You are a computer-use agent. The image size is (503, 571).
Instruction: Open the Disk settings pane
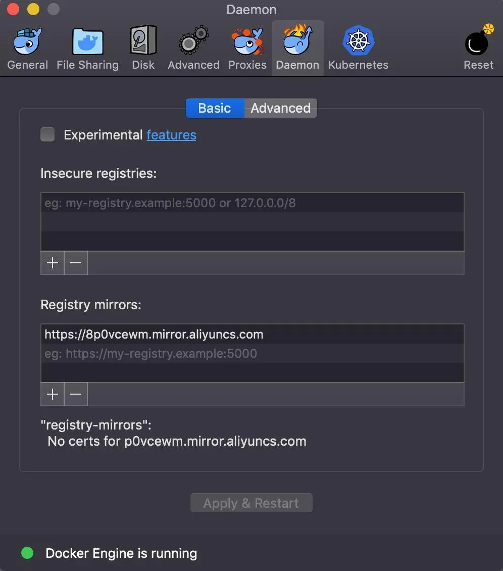click(x=143, y=48)
